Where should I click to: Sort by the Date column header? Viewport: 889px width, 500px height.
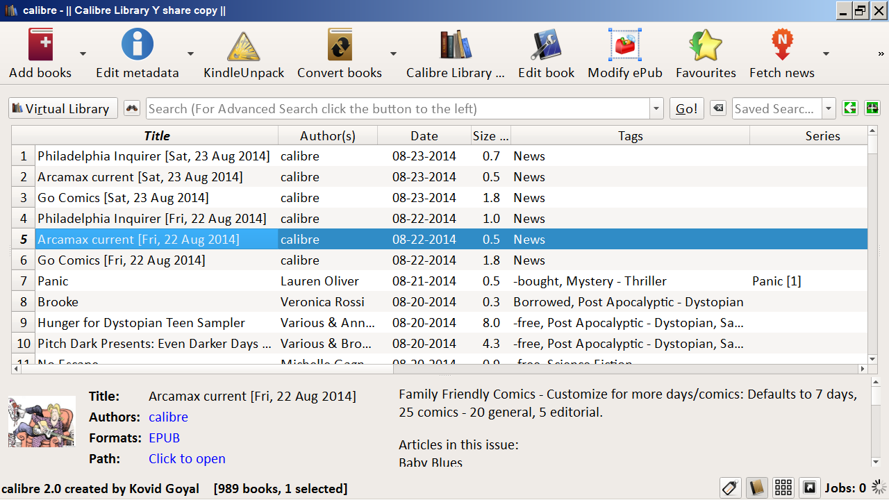click(424, 136)
